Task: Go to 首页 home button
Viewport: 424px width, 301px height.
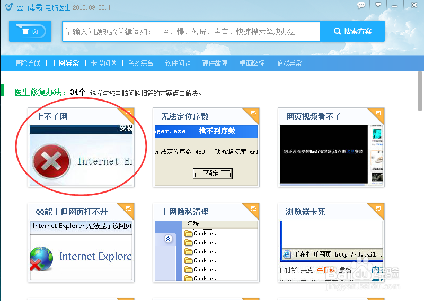Action: (30, 31)
